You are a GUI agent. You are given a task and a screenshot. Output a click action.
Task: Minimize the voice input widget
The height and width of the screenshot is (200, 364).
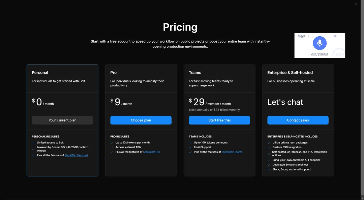tap(341, 36)
